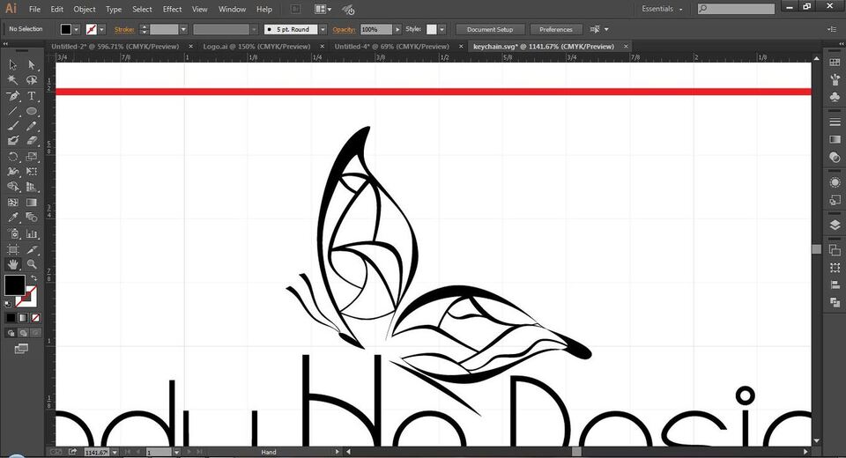Open the zoom level dropdown in status bar
Screen dimensions: 846x458
click(x=115, y=452)
